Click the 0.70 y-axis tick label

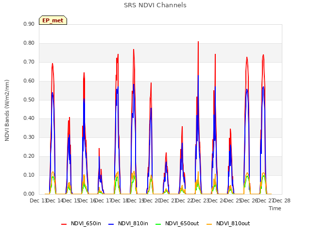[x=29, y=62]
